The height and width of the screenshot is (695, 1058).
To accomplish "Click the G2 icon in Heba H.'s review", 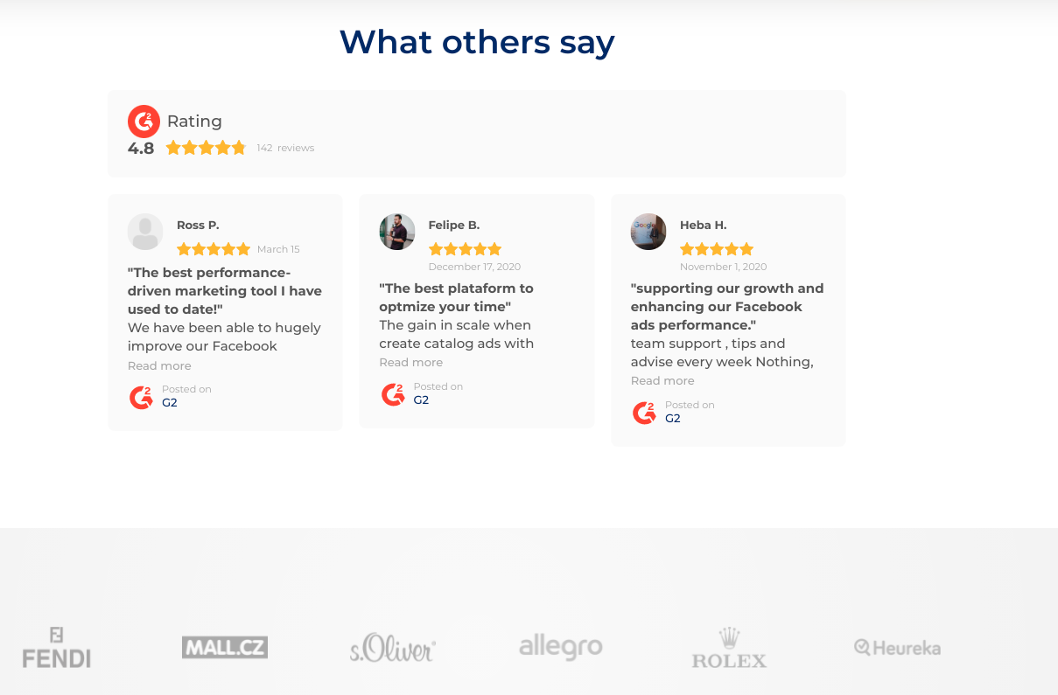I will coord(644,413).
